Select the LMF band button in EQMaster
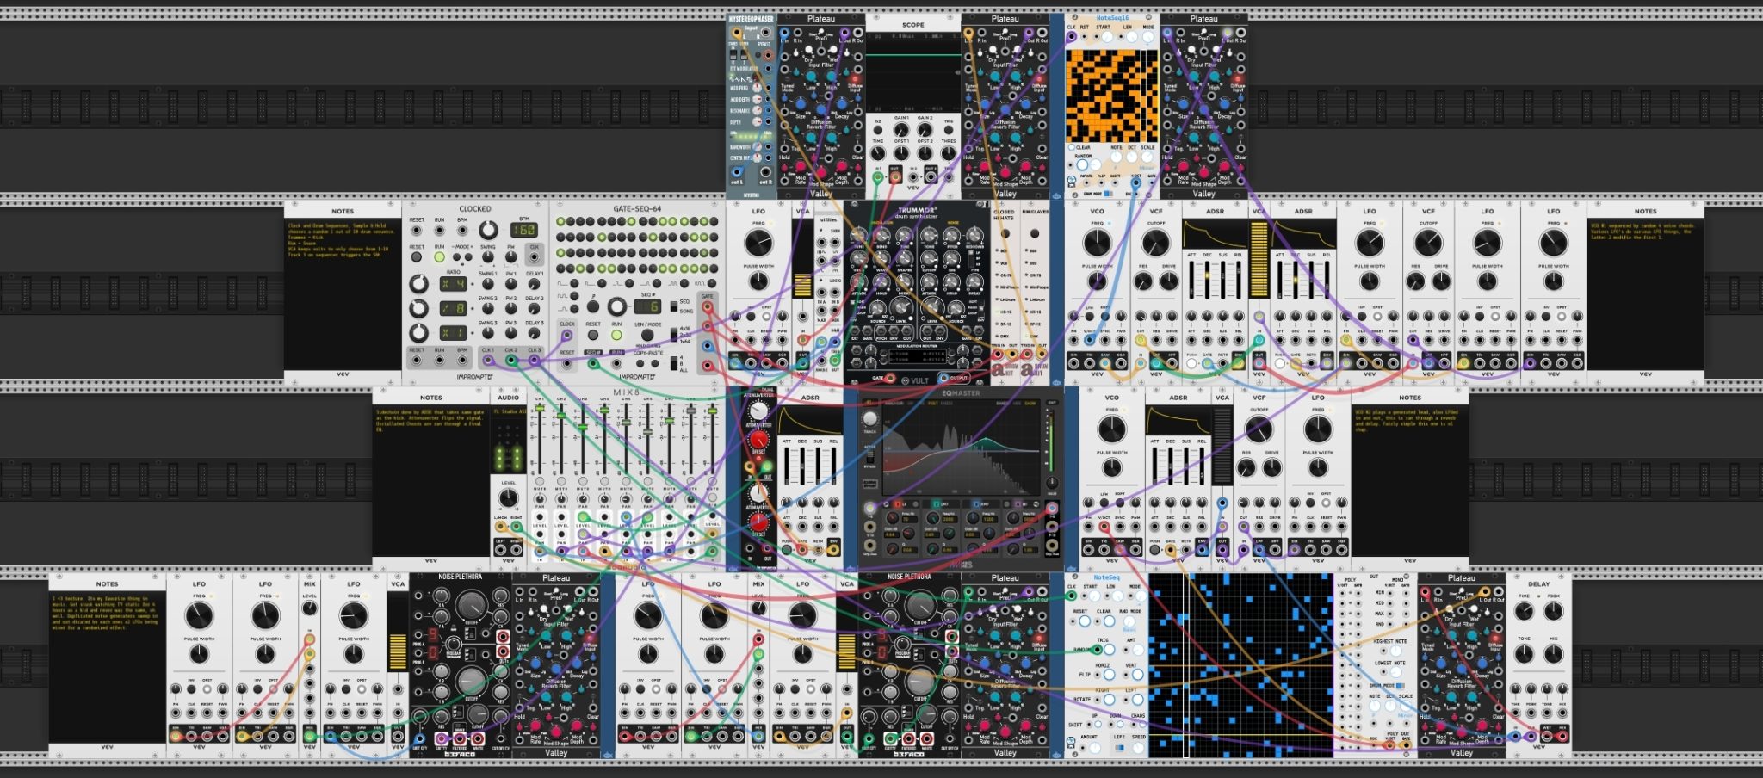 click(x=937, y=504)
